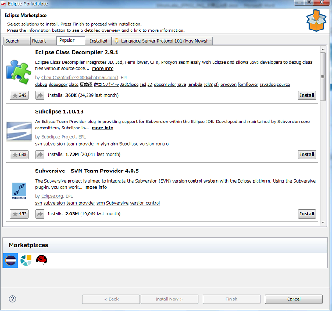332x311 pixels.
Task: Select the teal and yellow marketplace icon
Action: coord(26,260)
